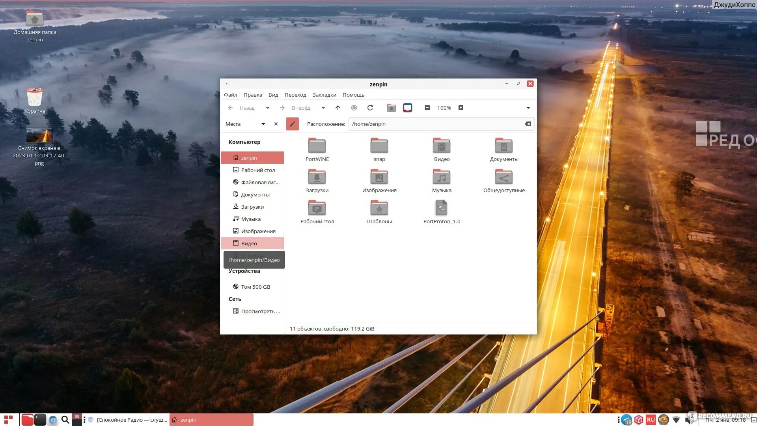Open view mode dropdown arrow in toolbar

528,108
